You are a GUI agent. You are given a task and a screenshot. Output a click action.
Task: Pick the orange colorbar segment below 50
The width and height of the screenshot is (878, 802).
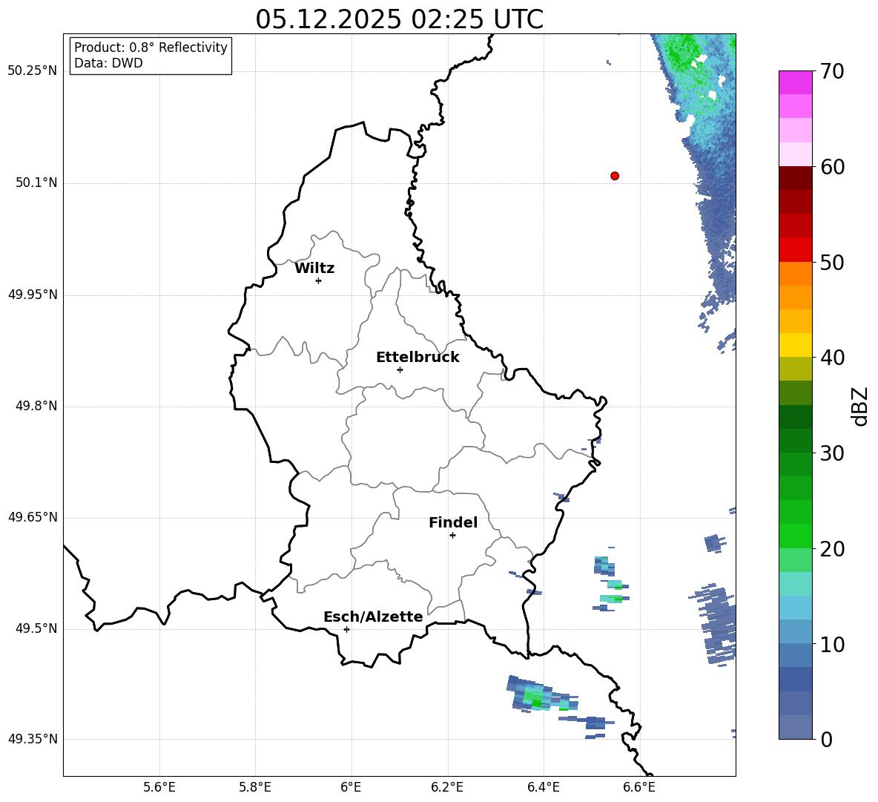click(x=795, y=274)
